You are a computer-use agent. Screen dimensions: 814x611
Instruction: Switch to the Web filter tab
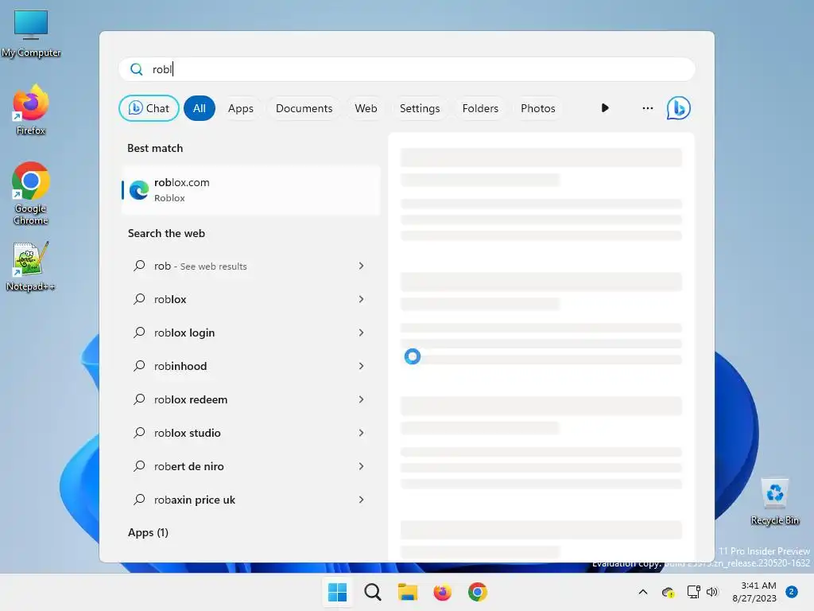[366, 108]
